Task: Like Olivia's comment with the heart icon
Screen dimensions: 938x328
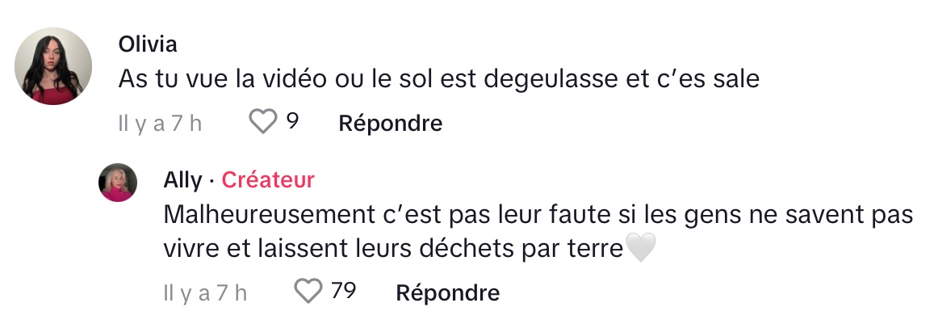Action: (x=262, y=122)
